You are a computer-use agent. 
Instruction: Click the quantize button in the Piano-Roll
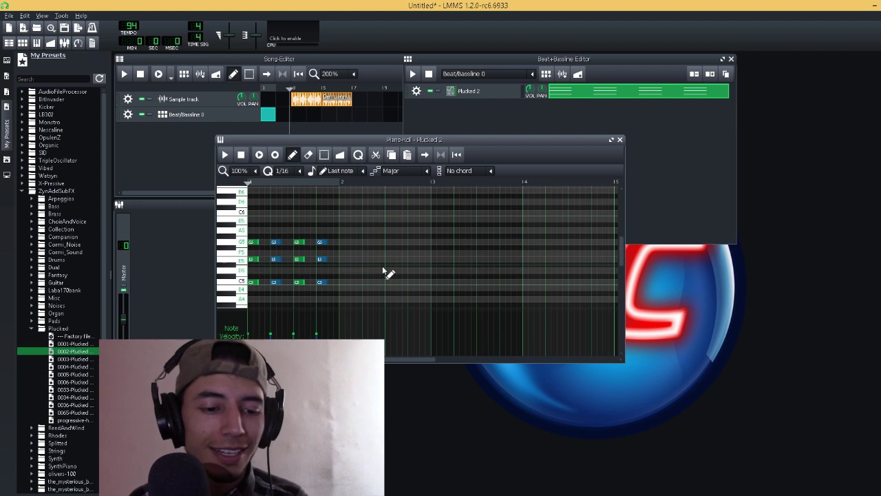tap(358, 155)
